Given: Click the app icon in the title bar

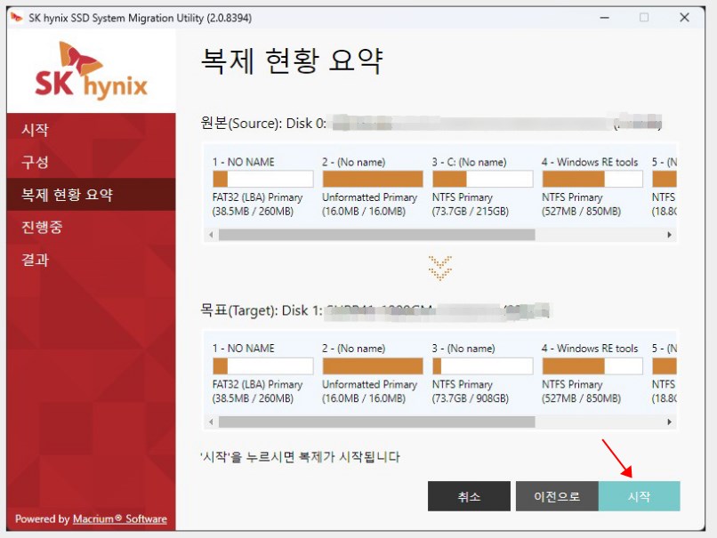Looking at the screenshot, I should point(16,16).
